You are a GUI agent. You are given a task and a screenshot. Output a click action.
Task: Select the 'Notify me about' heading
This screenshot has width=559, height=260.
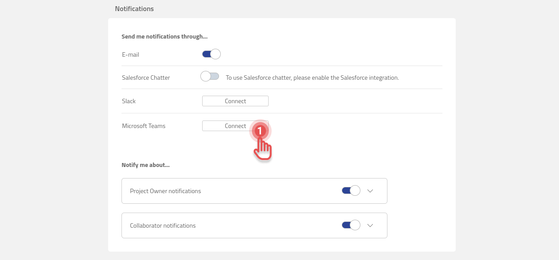[146, 164]
